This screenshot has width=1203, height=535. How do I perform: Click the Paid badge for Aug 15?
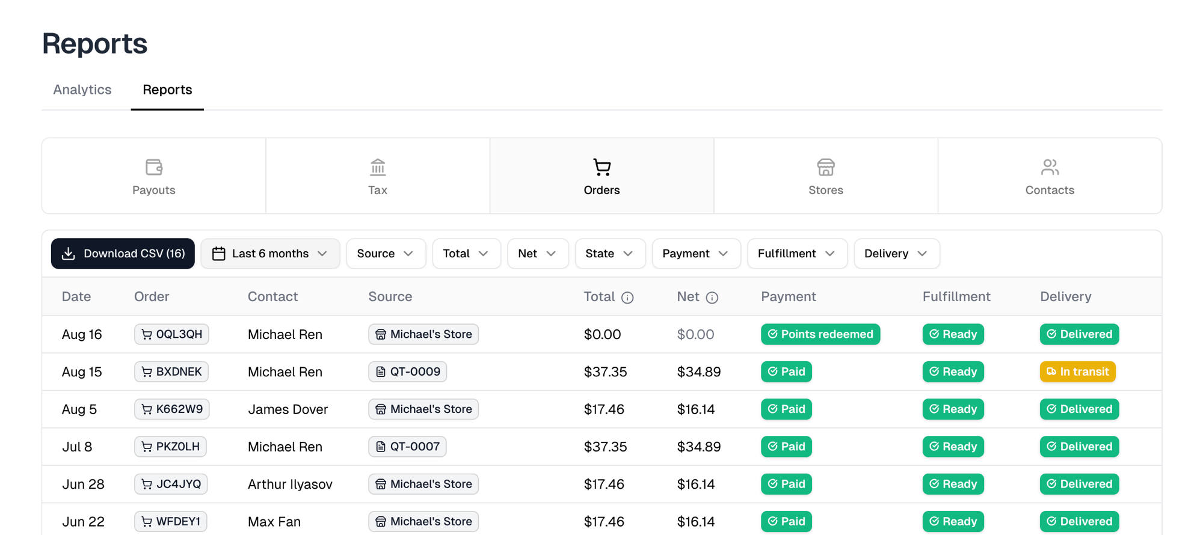[786, 371]
